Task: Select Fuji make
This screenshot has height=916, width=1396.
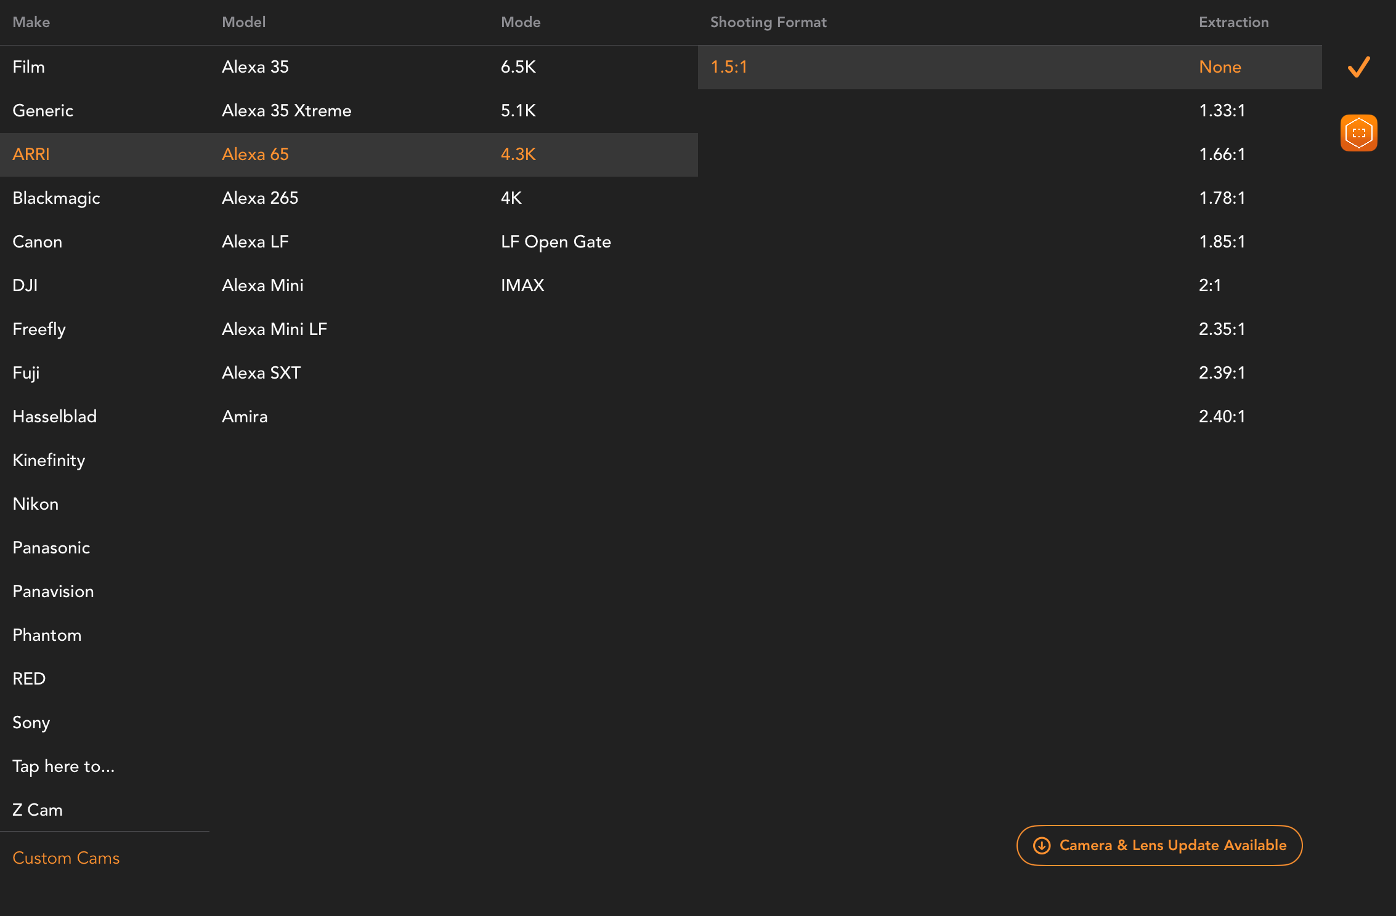Action: coord(105,373)
